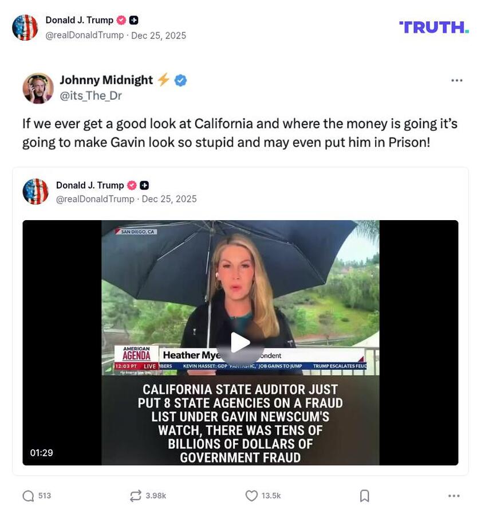Open the quoted post's Trump avatar

coord(36,191)
